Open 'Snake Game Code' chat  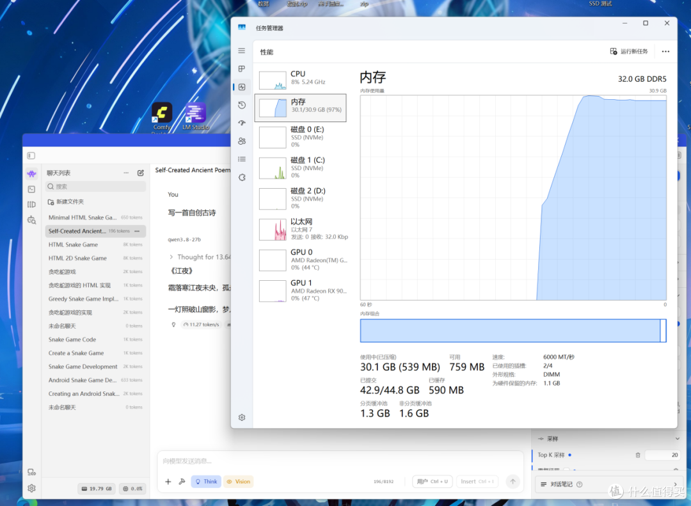[95, 340]
